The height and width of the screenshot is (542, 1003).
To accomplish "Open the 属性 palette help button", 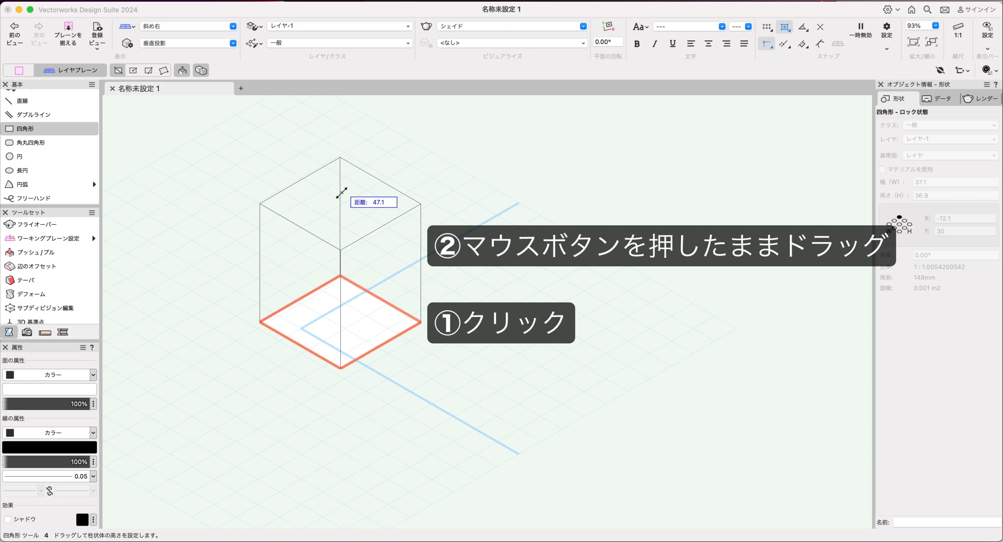I will pos(92,348).
